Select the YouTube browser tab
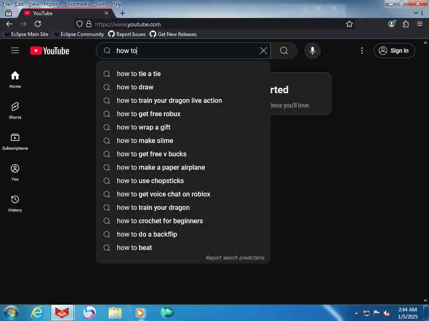 (66, 13)
